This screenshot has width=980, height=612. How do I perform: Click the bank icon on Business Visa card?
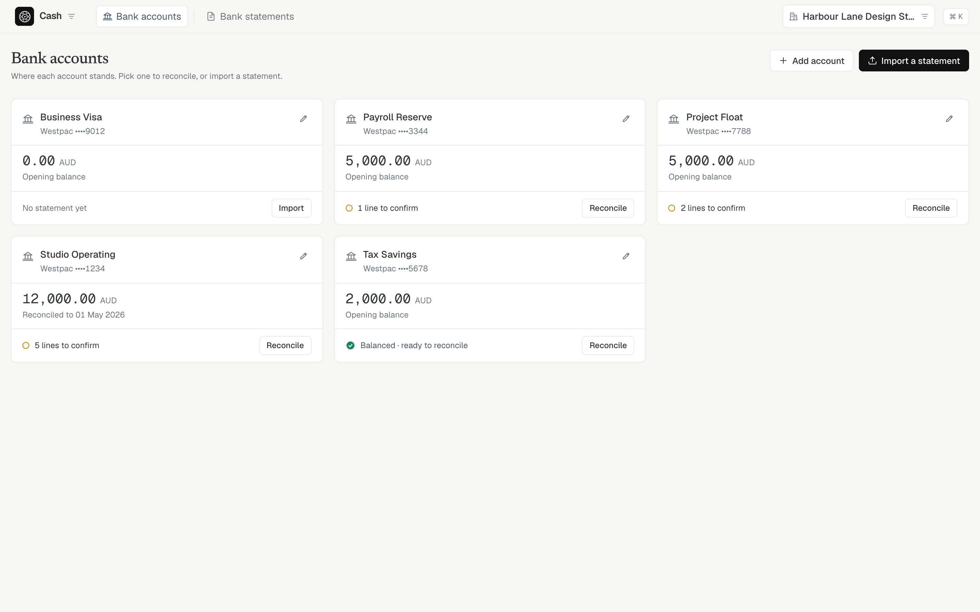[x=28, y=119]
